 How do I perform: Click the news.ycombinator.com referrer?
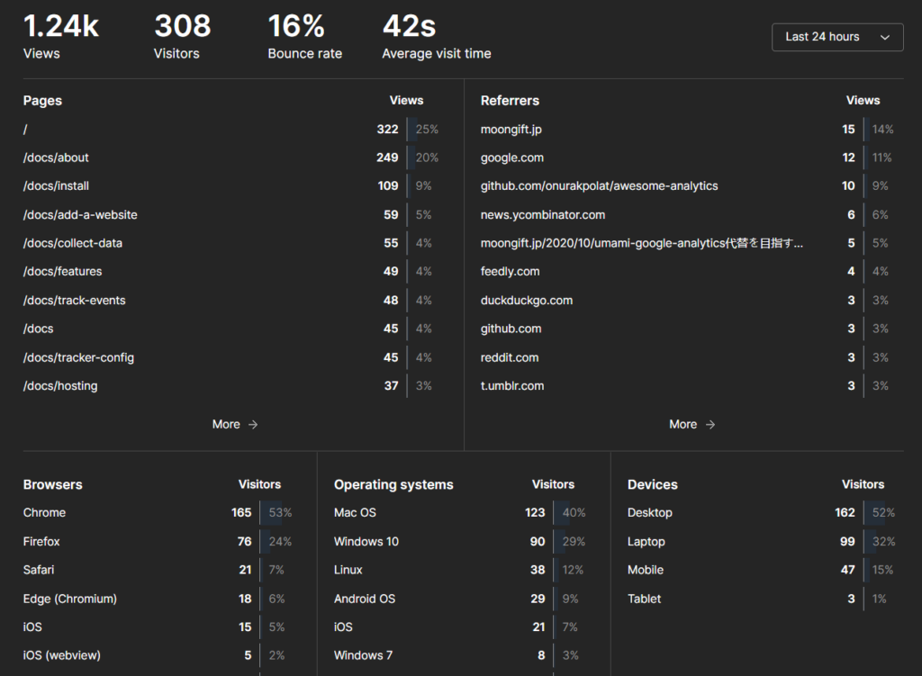coord(542,215)
